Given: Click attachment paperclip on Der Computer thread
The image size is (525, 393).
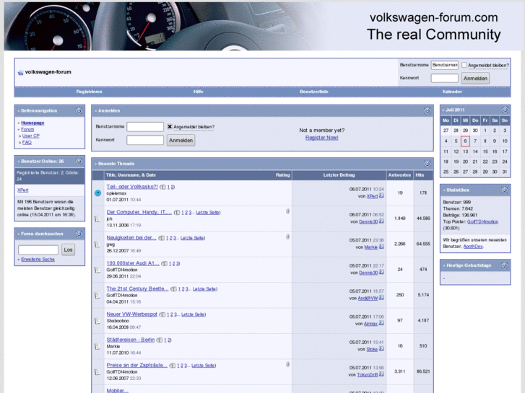Looking at the screenshot, I should pos(287,211).
